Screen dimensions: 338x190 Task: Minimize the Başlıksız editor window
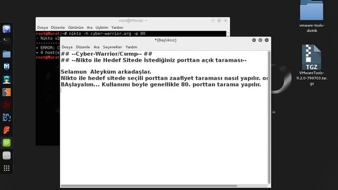[254, 40]
